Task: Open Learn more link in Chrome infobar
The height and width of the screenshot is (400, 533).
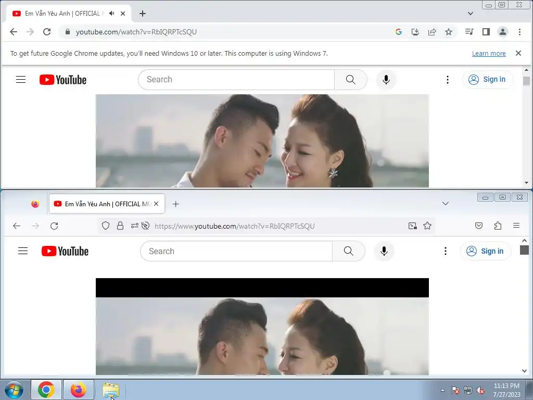Action: tap(489, 54)
